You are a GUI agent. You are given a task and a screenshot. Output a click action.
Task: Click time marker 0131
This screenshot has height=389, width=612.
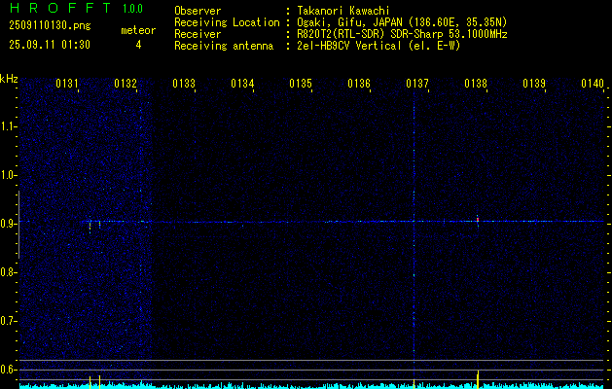[x=67, y=84]
